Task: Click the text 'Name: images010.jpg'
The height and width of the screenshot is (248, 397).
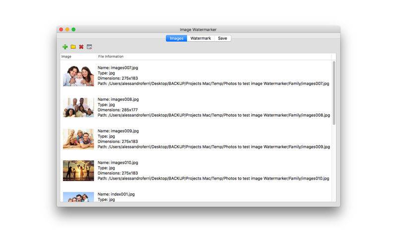Action: (118, 163)
